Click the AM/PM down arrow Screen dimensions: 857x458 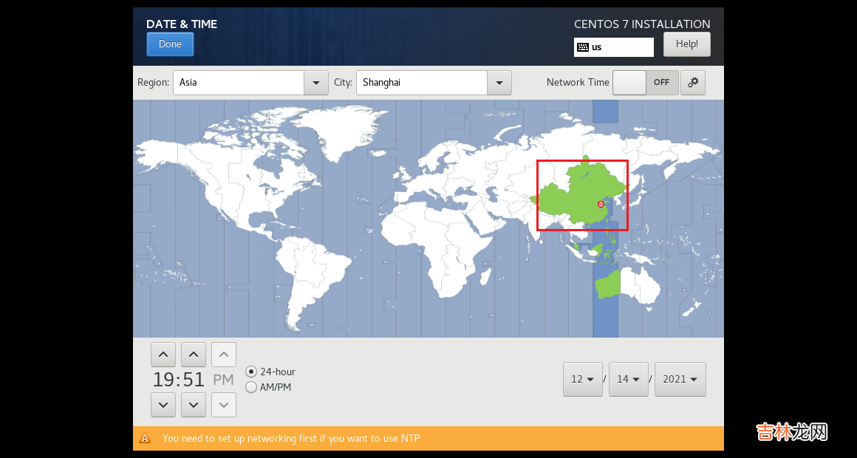coord(224,405)
